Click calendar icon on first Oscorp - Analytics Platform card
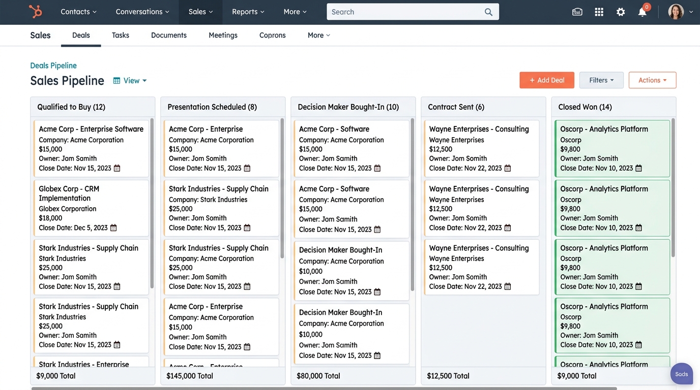This screenshot has width=700, height=390. coord(638,168)
